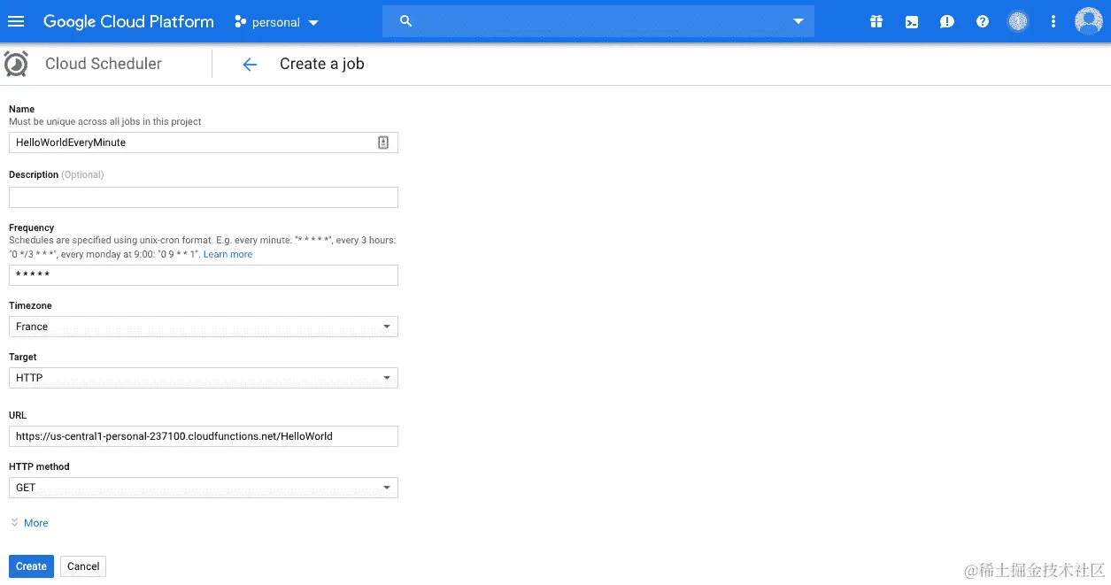
Task: Open the notifications alert icon
Action: [946, 21]
